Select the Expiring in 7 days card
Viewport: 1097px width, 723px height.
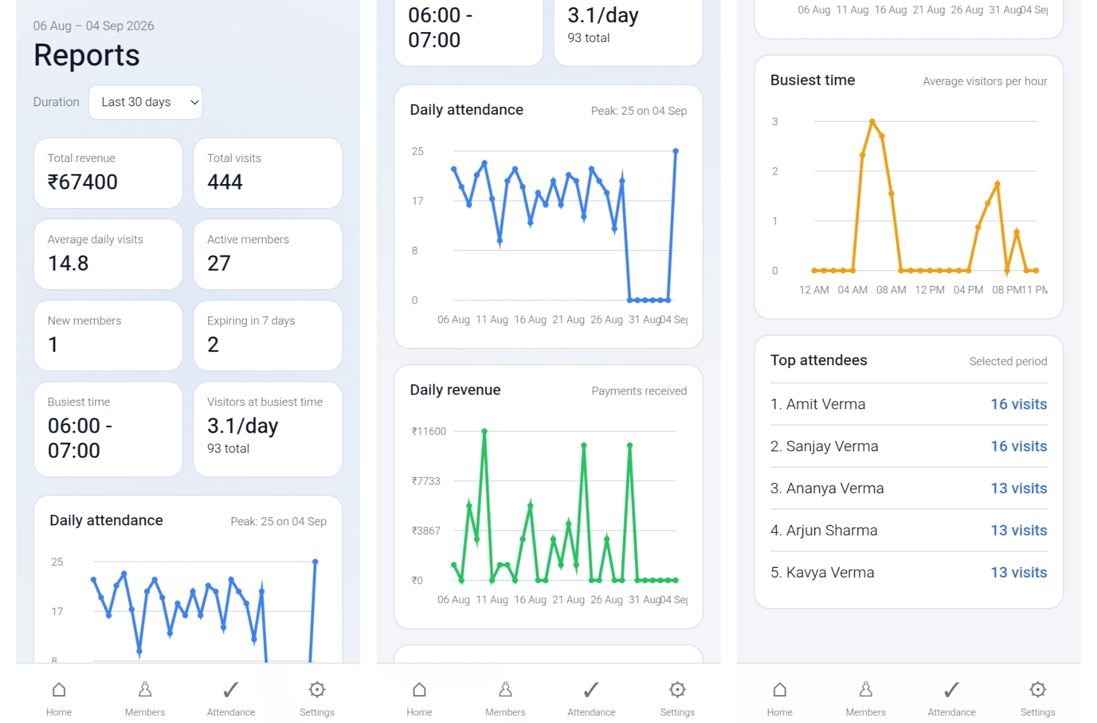(268, 335)
